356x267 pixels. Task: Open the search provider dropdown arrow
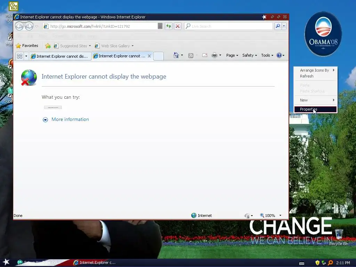[x=284, y=26]
